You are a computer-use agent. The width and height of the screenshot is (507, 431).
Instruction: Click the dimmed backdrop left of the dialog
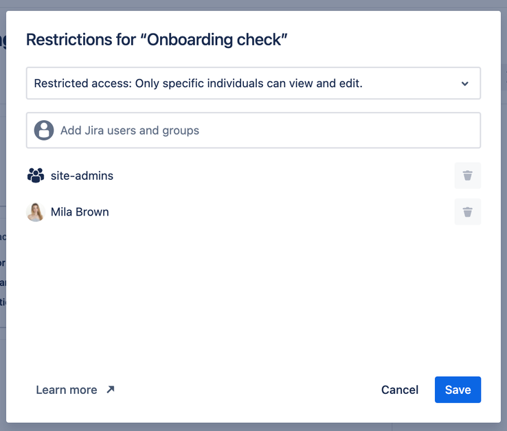pyautogui.click(x=3, y=172)
